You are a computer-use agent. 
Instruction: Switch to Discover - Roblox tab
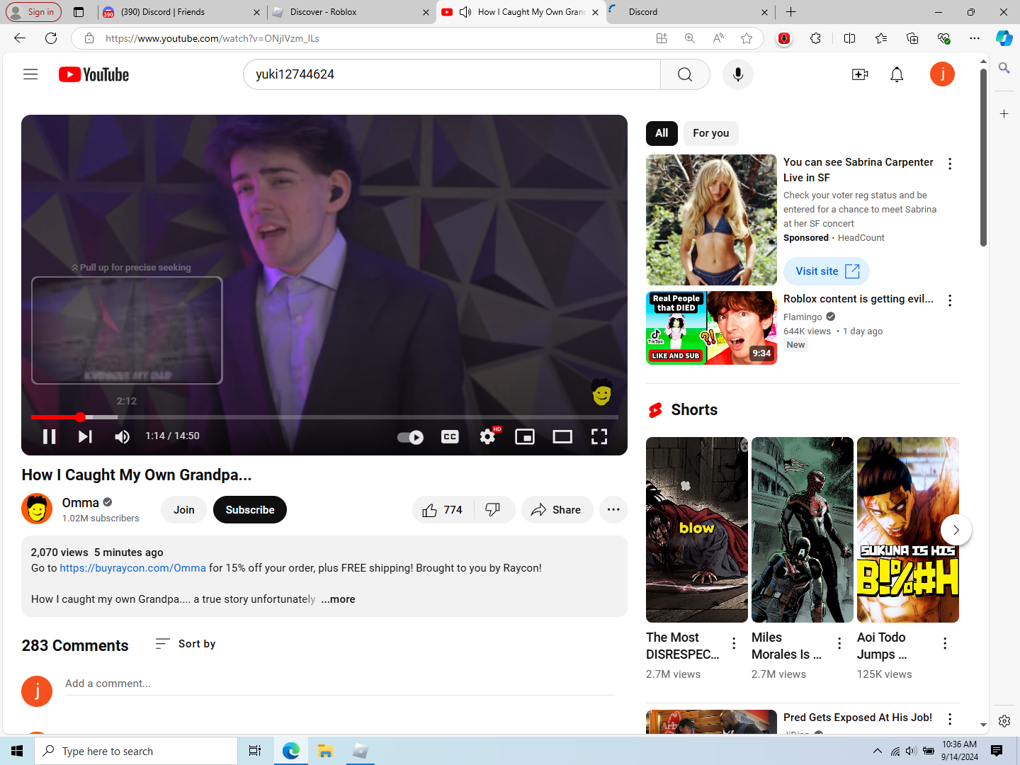click(351, 12)
